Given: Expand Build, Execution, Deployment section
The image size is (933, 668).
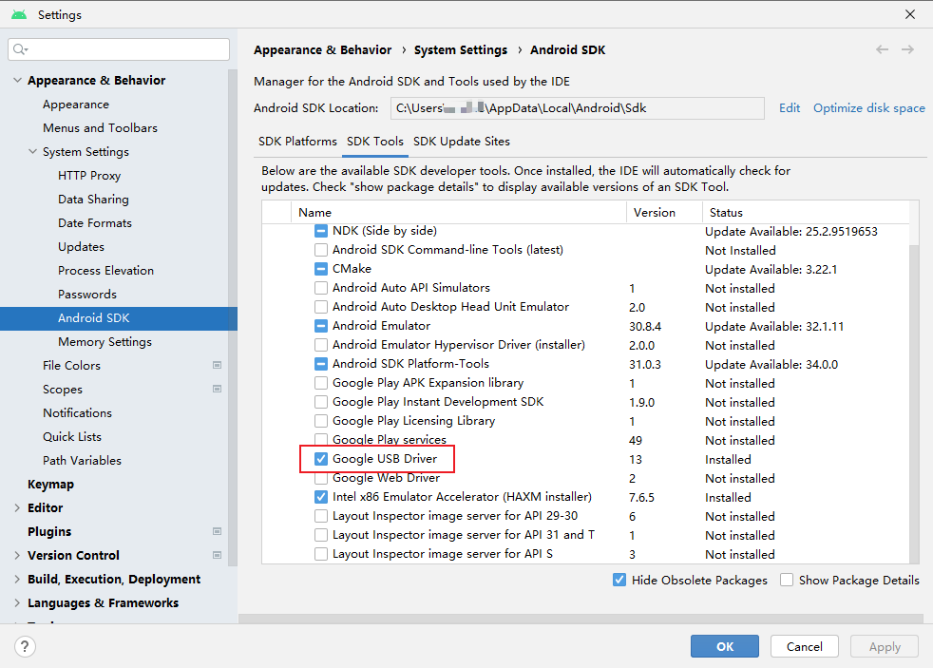Looking at the screenshot, I should pyautogui.click(x=17, y=580).
